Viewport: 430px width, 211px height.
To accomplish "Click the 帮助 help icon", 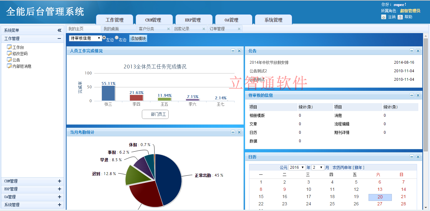I will point(400,17).
